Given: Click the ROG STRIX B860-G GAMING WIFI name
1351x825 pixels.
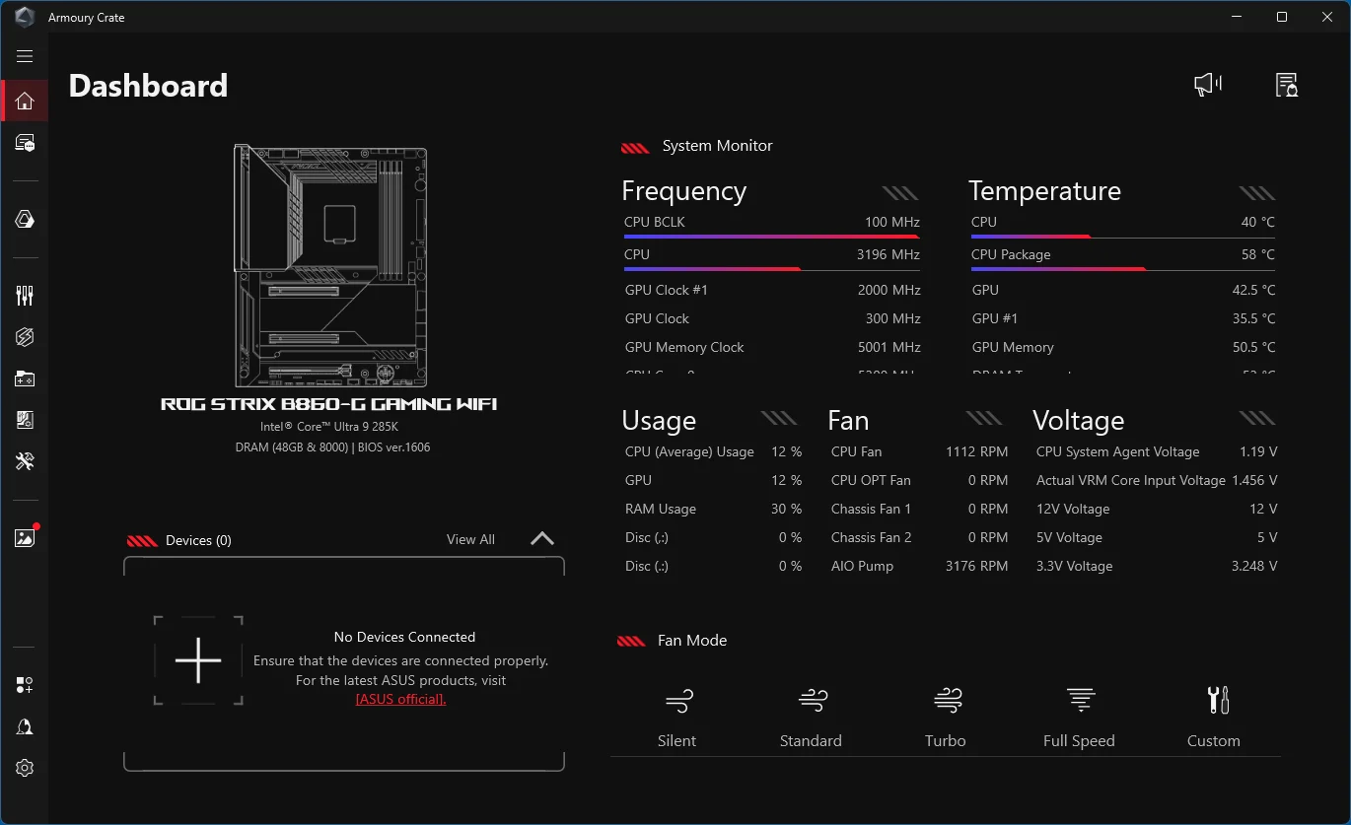Looking at the screenshot, I should (x=328, y=404).
